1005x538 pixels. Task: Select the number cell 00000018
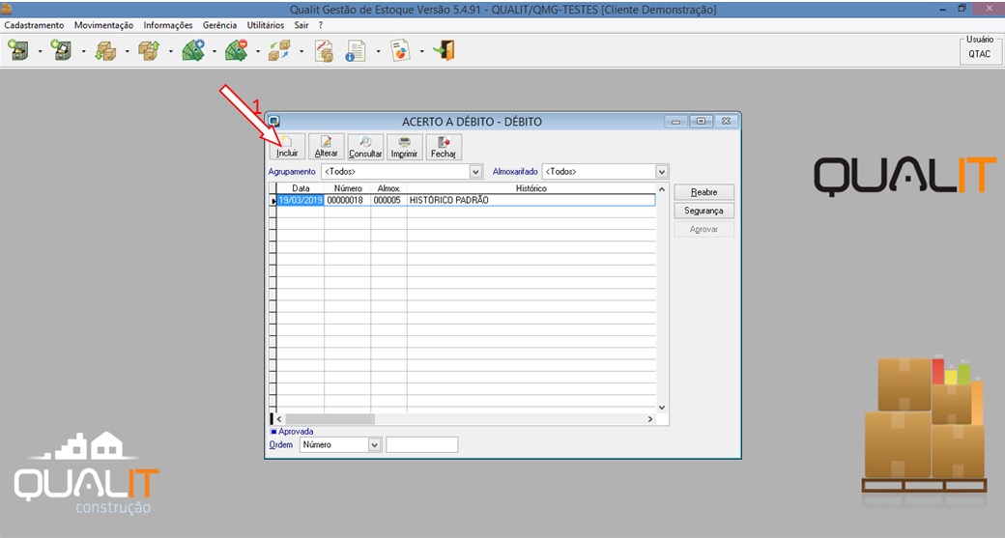(347, 201)
